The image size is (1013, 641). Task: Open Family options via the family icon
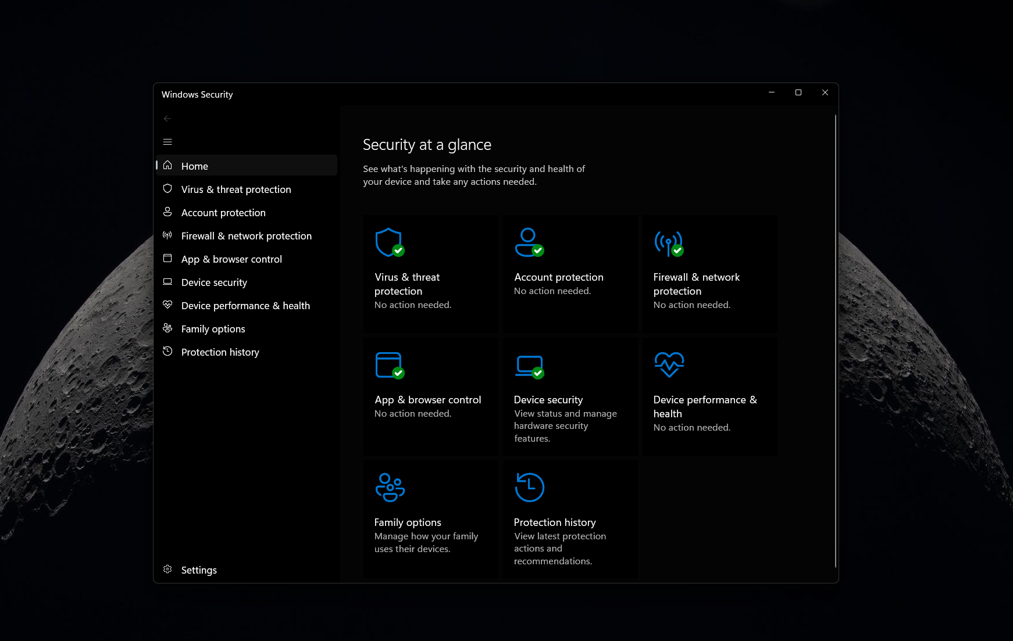tap(389, 487)
